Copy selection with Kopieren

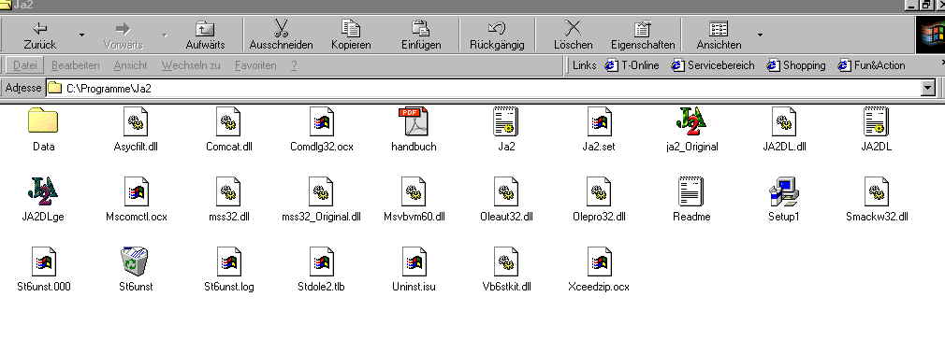pyautogui.click(x=351, y=35)
